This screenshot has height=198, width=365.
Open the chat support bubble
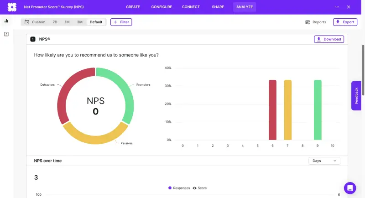[x=350, y=188]
